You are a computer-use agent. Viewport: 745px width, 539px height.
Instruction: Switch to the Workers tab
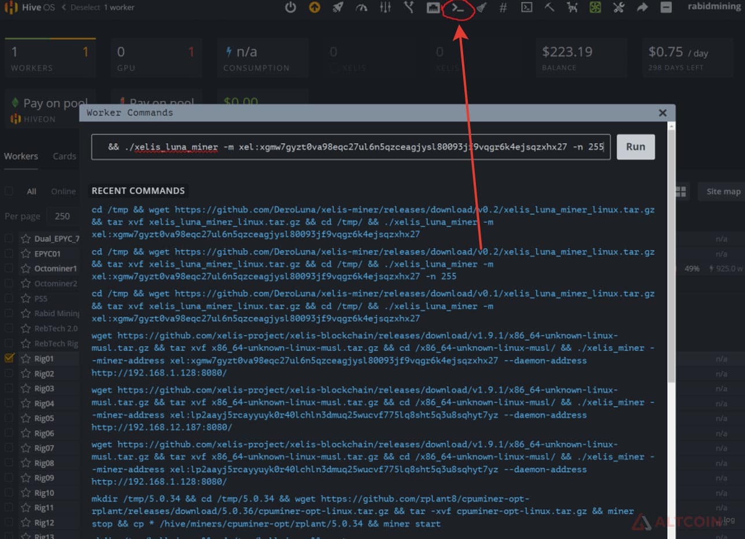pyautogui.click(x=21, y=156)
